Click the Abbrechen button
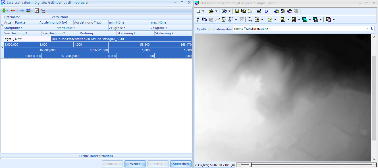Screen dimensions: 378x168 [180, 164]
